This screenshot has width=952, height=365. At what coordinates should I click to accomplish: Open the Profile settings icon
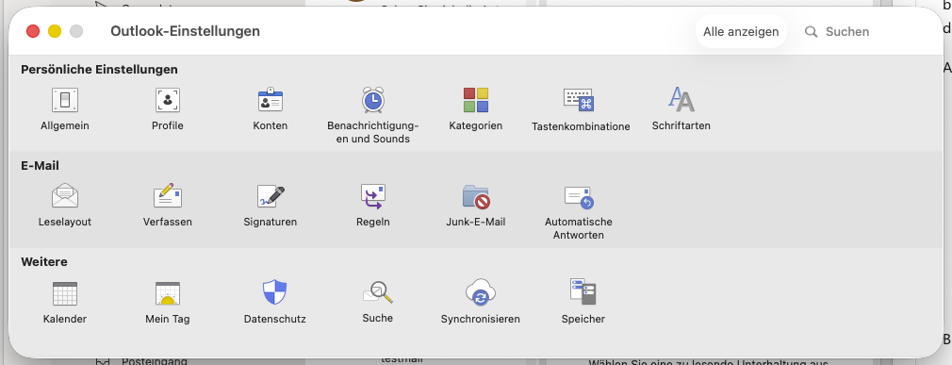click(168, 101)
